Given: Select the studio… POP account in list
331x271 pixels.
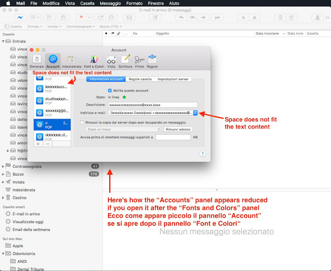Looking at the screenshot, I should tap(52, 101).
